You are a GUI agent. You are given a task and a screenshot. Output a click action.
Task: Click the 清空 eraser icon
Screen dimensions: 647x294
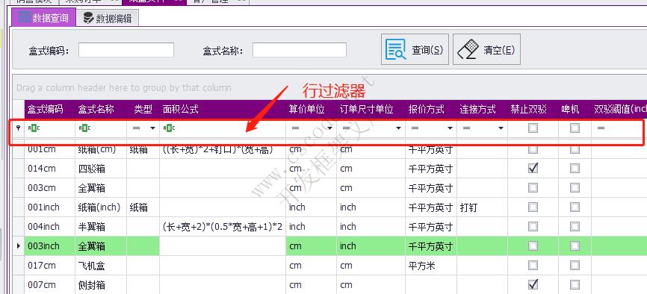[x=468, y=50]
